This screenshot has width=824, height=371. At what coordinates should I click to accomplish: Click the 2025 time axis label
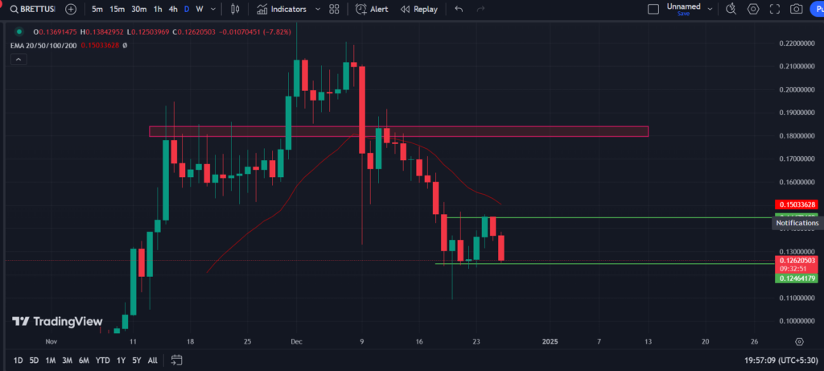[550, 341]
